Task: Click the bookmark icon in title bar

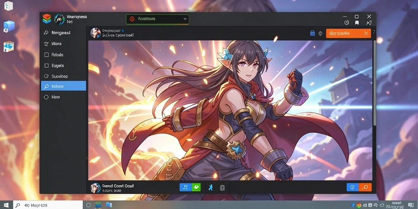Action: [357, 23]
